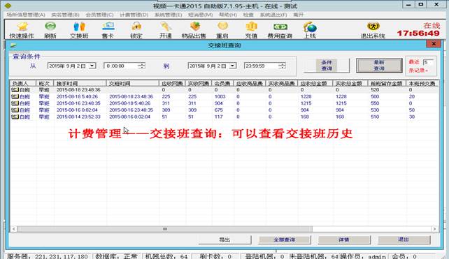Open the 充值 recharge icon

click(x=251, y=30)
